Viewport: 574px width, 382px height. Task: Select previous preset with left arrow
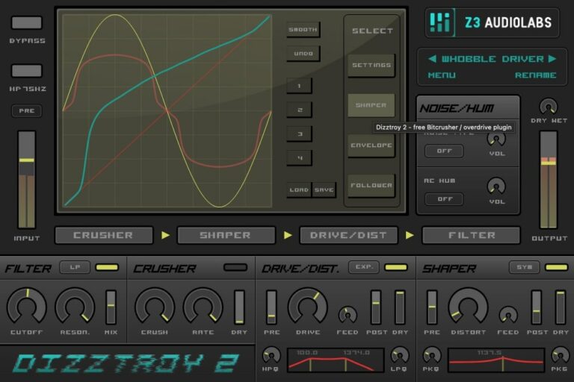tap(432, 58)
